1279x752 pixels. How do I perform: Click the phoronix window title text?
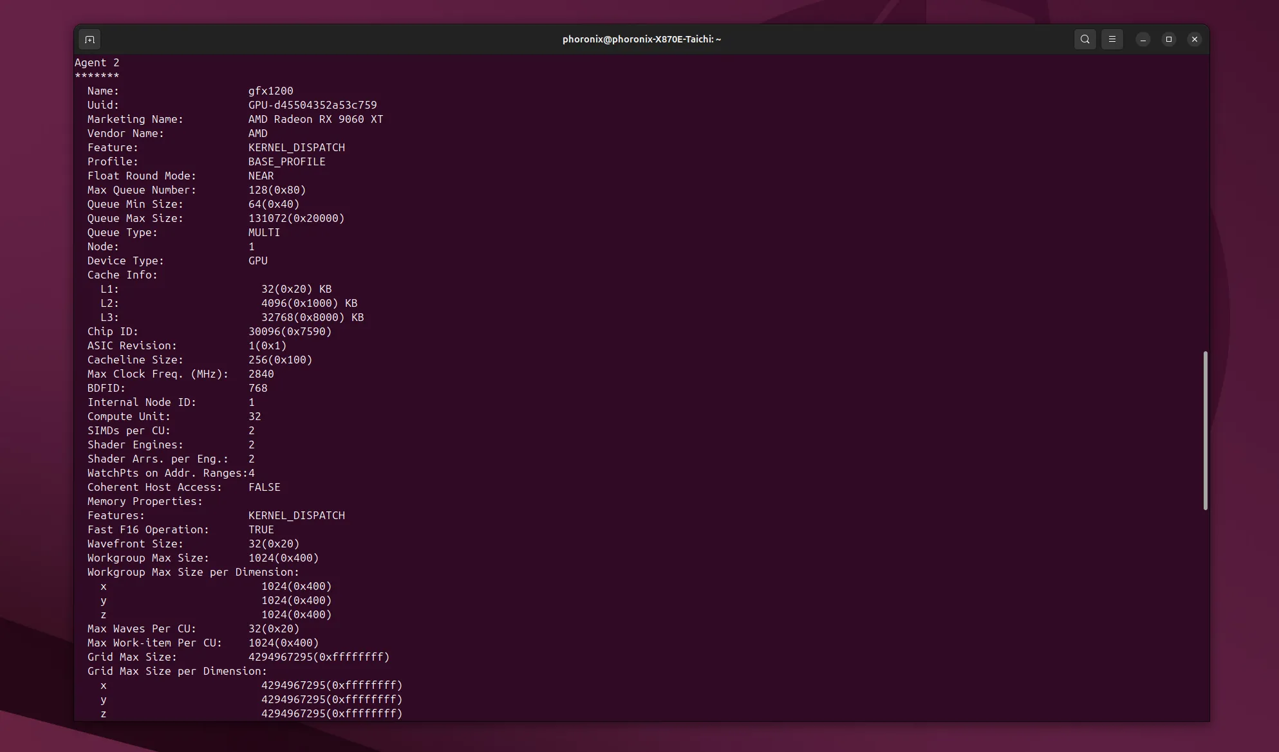pos(641,39)
